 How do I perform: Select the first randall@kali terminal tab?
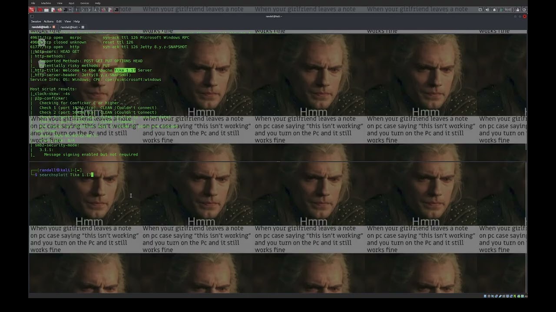42,27
